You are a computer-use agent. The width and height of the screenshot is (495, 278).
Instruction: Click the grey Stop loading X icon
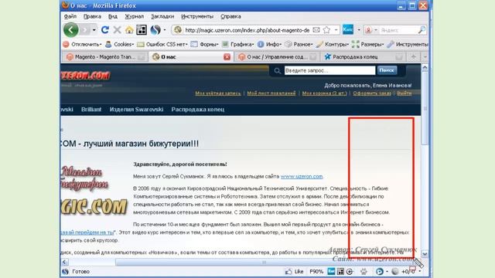coord(117,30)
